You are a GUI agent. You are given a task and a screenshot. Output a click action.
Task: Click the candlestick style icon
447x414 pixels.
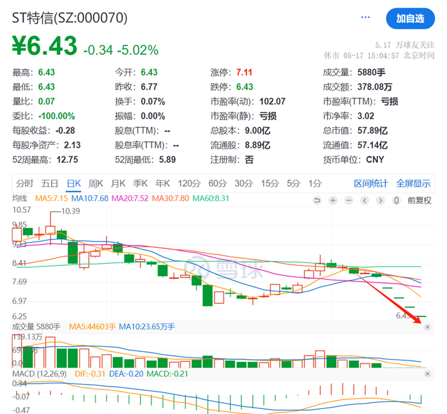(x=397, y=201)
